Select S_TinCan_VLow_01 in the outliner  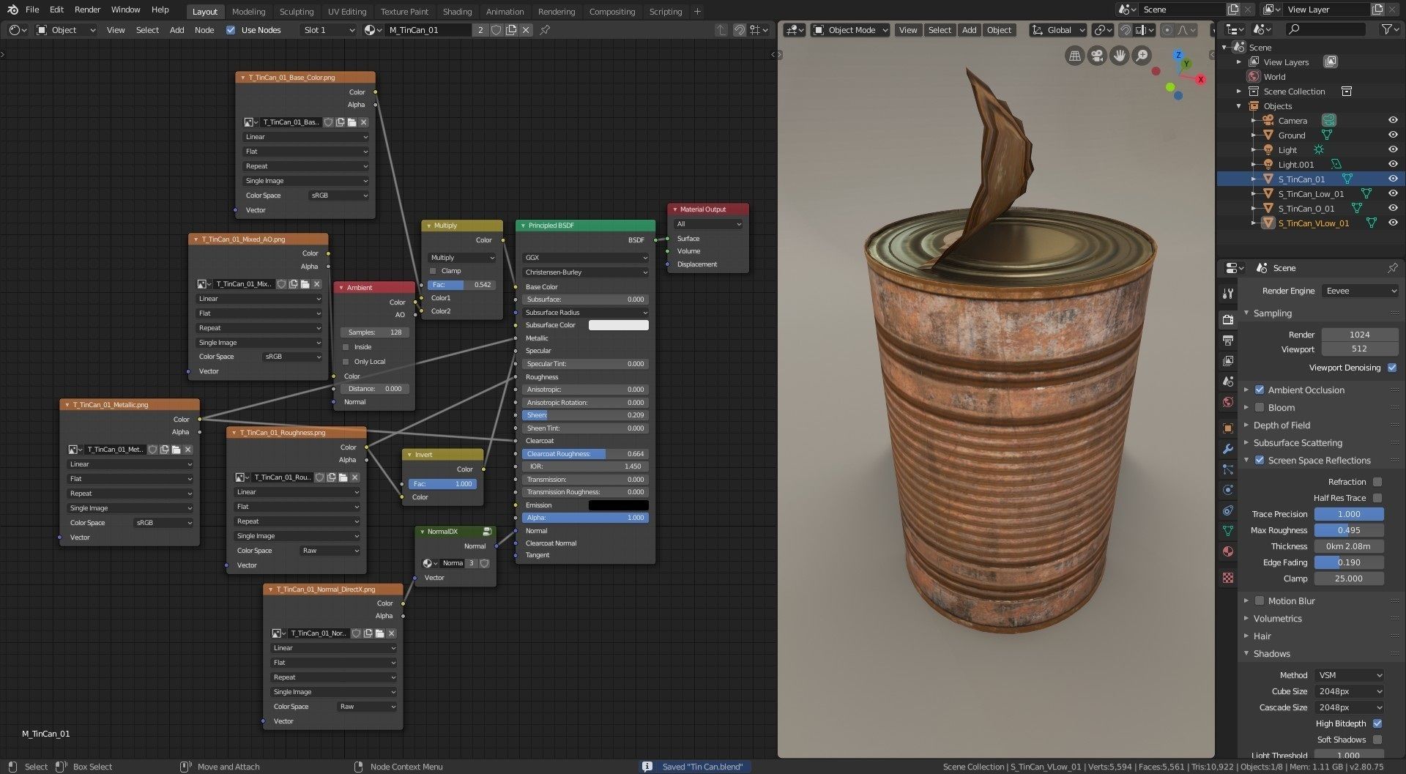tap(1313, 223)
